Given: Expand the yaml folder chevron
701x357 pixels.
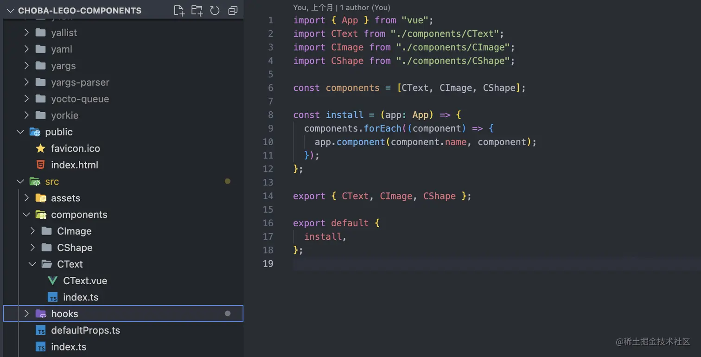Looking at the screenshot, I should 26,49.
